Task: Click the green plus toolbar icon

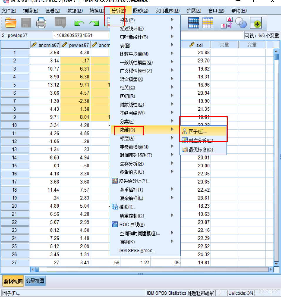Action: [x=256, y=23]
